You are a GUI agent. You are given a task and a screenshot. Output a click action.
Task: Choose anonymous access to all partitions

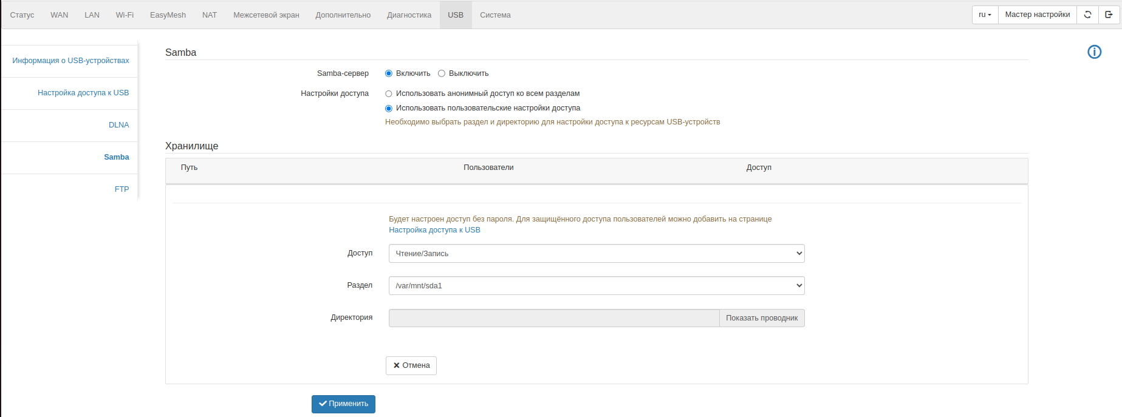pyautogui.click(x=389, y=94)
